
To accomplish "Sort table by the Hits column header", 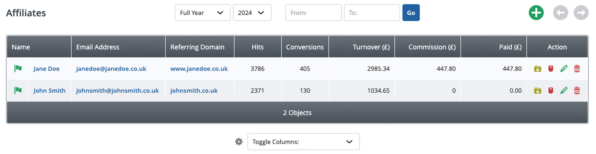I will 258,47.
